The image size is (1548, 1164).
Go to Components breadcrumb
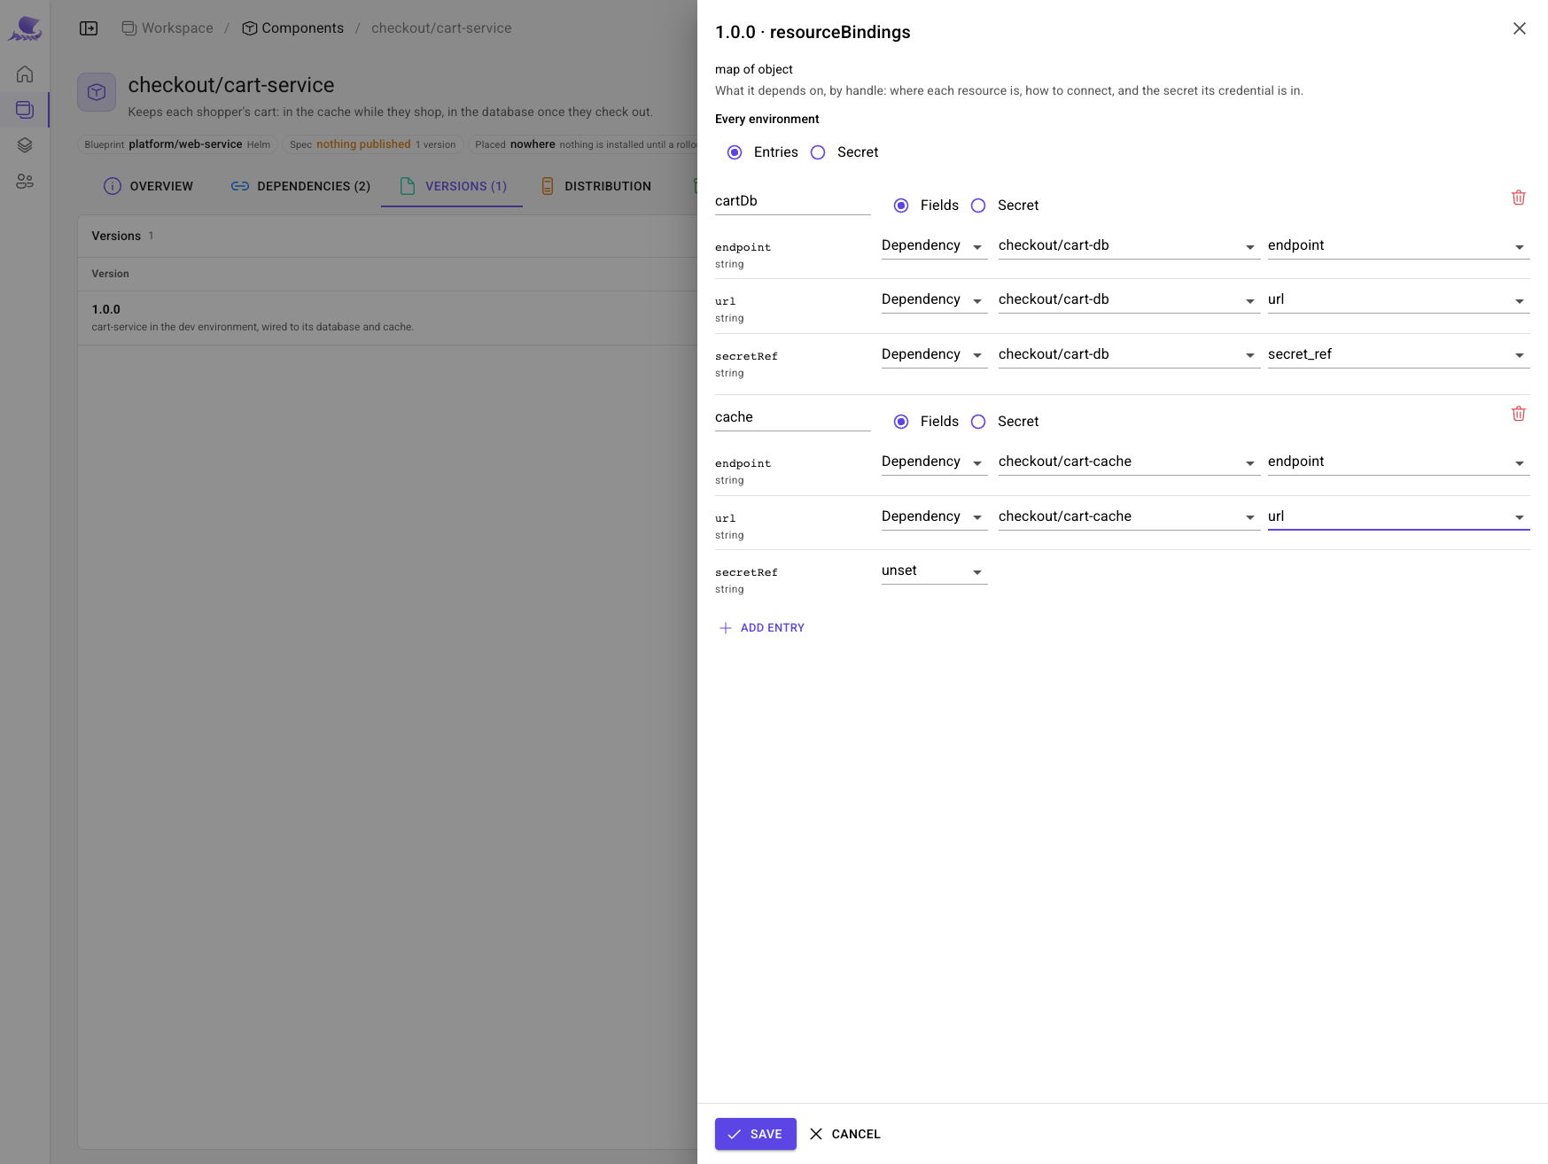(x=292, y=28)
